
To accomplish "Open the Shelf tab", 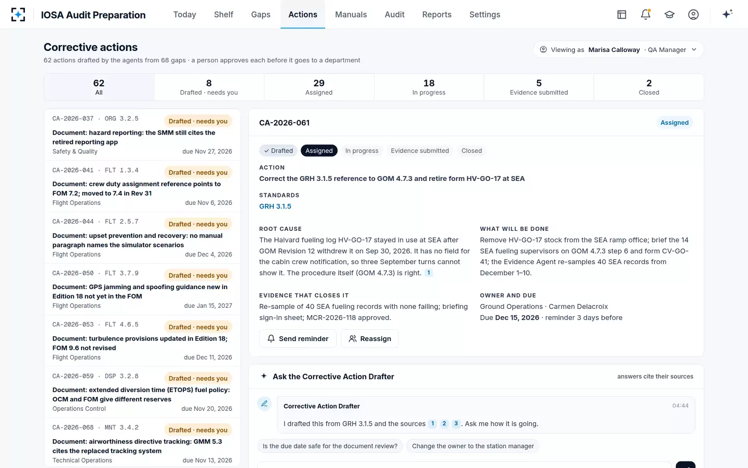I will point(223,15).
